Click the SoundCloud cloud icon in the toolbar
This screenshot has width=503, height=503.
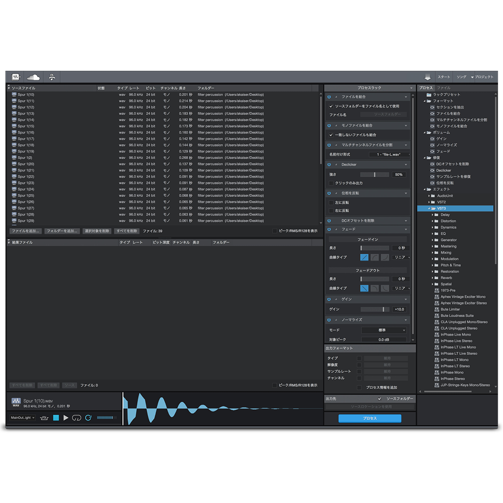coord(32,77)
